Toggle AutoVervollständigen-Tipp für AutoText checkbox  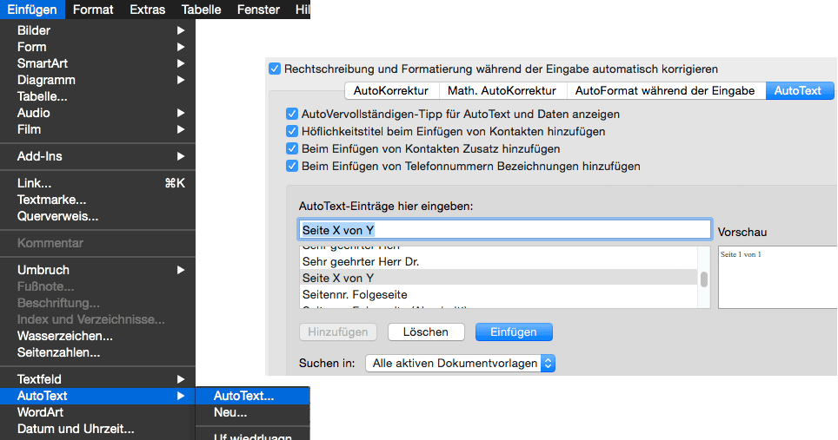(293, 114)
